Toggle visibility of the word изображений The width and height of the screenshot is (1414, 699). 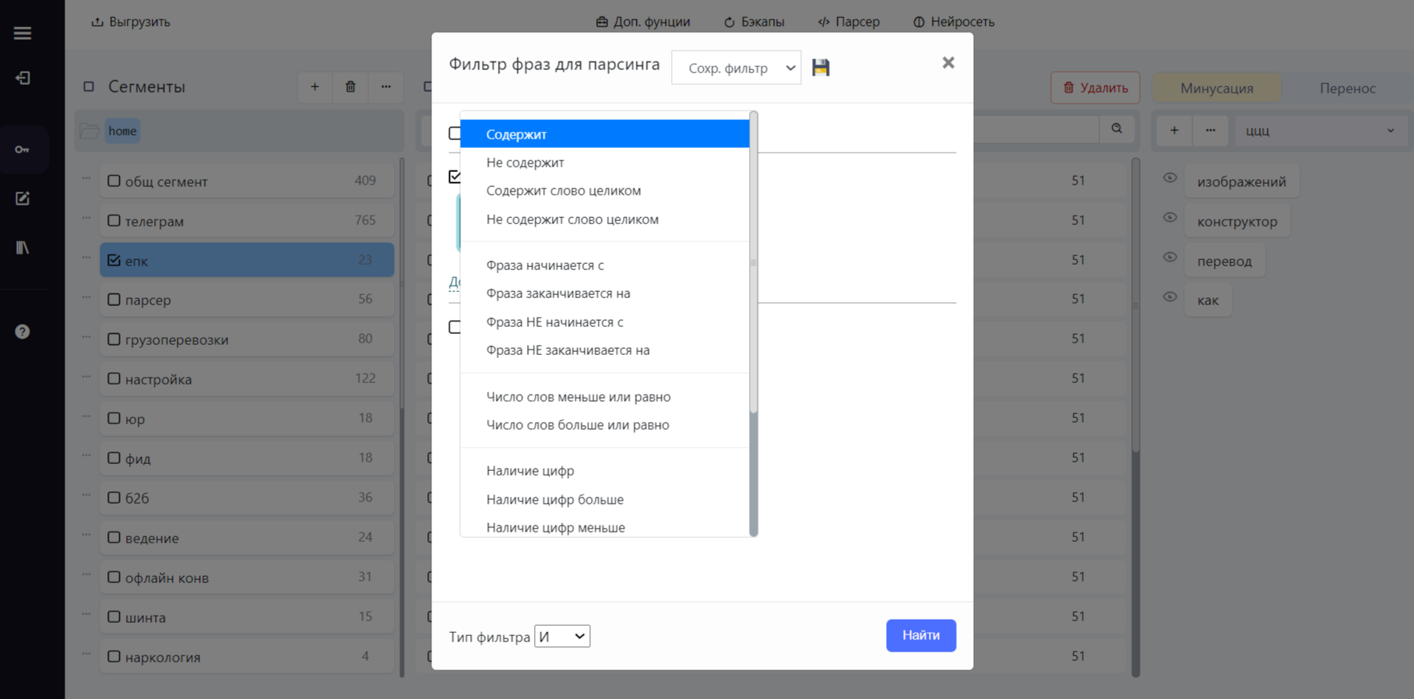(1170, 178)
